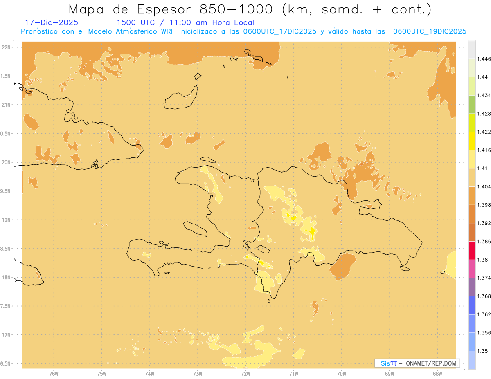This screenshot has height=379, width=491.
Task: Click the latitude label "17N"
Action: point(7,335)
